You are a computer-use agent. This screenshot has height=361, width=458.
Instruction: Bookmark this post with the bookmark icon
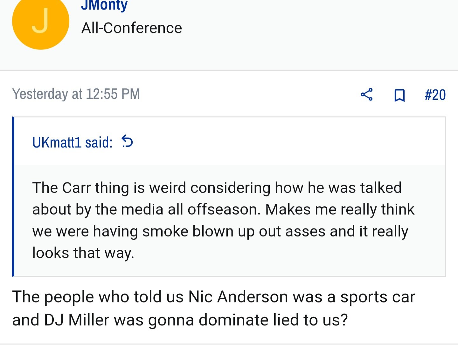point(399,95)
